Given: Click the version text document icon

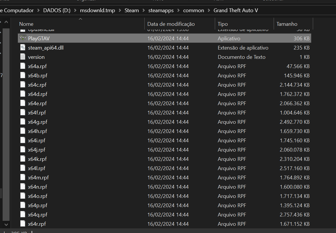Looking at the screenshot, I should (x=23, y=57).
